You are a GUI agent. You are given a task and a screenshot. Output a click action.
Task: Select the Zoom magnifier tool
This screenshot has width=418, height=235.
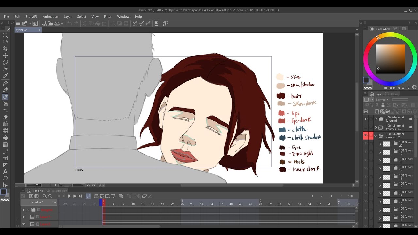[x=5, y=35]
